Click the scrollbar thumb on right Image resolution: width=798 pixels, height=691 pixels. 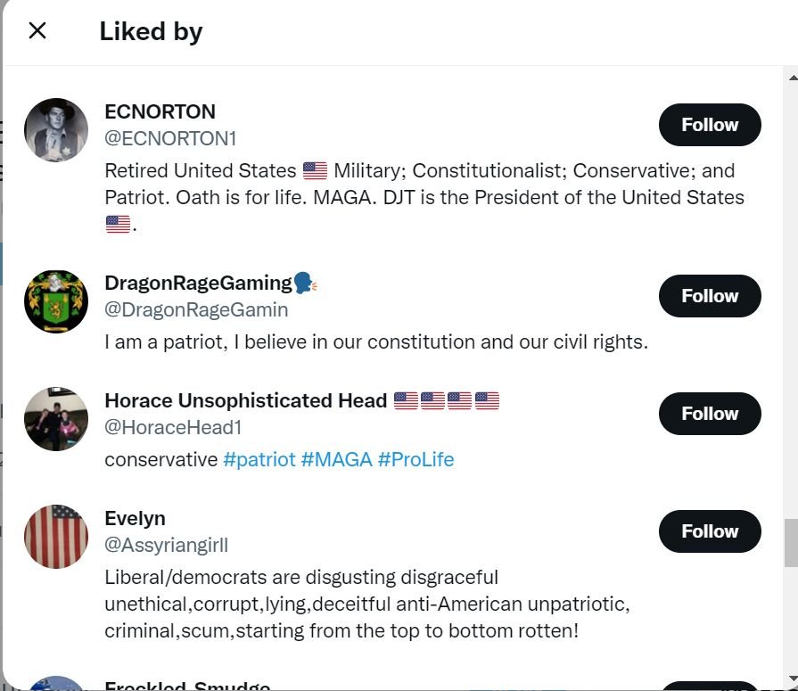click(790, 542)
